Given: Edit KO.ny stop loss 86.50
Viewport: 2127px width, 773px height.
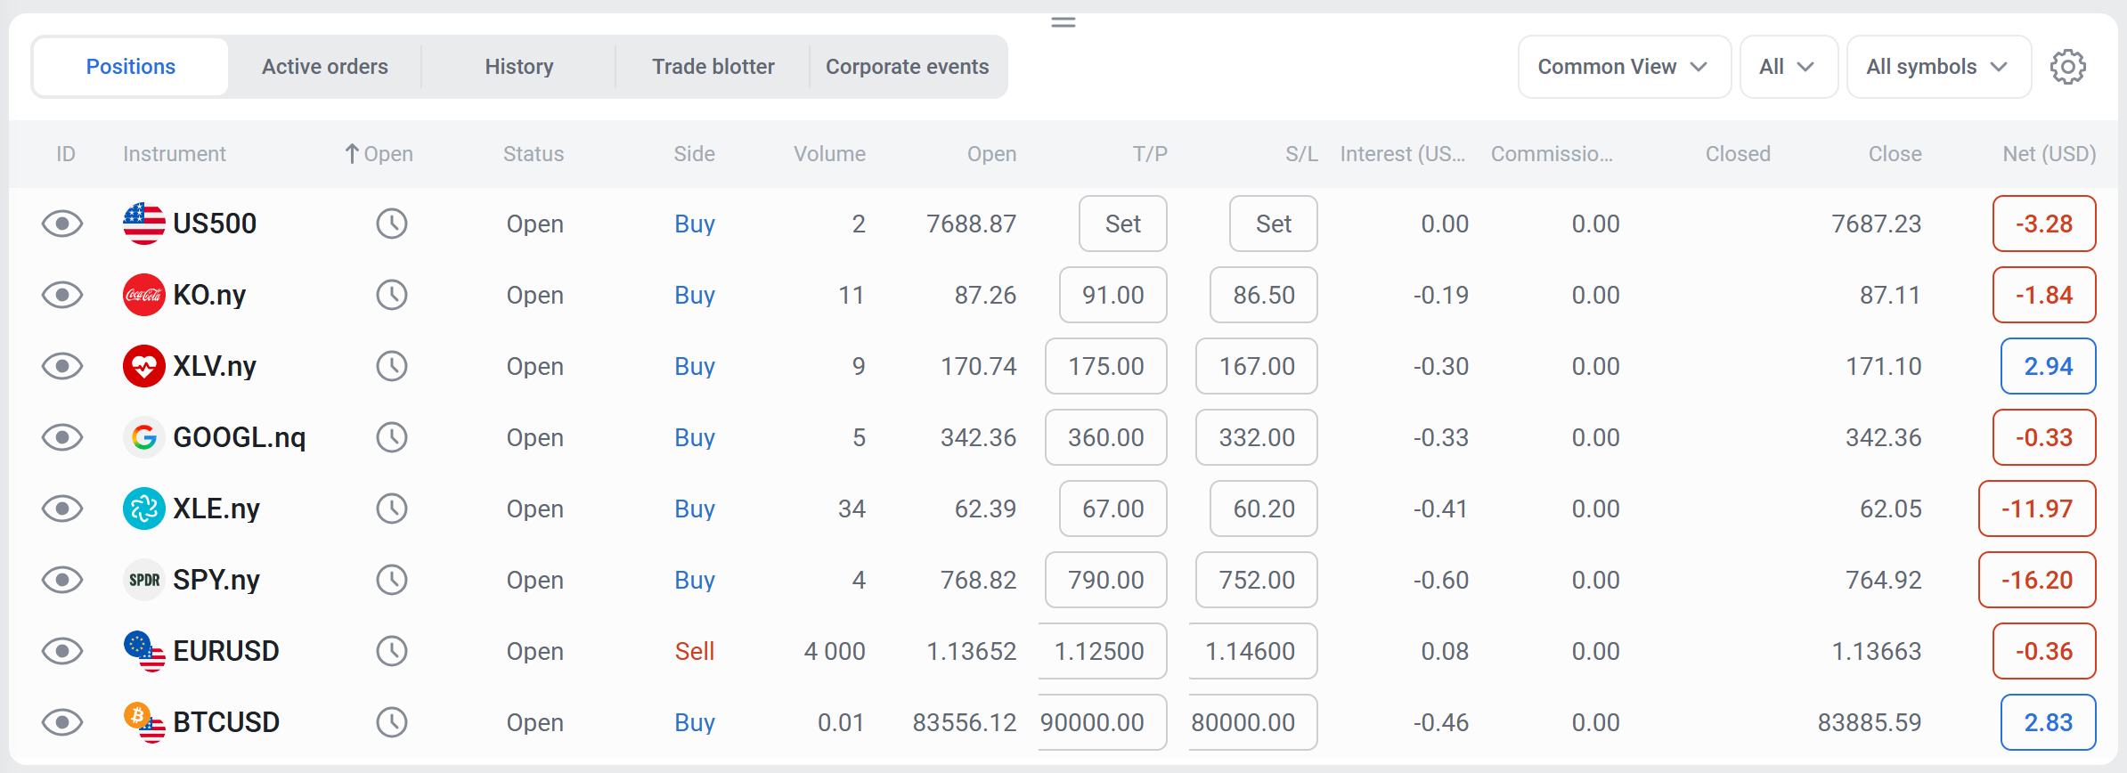Looking at the screenshot, I should pos(1263,295).
